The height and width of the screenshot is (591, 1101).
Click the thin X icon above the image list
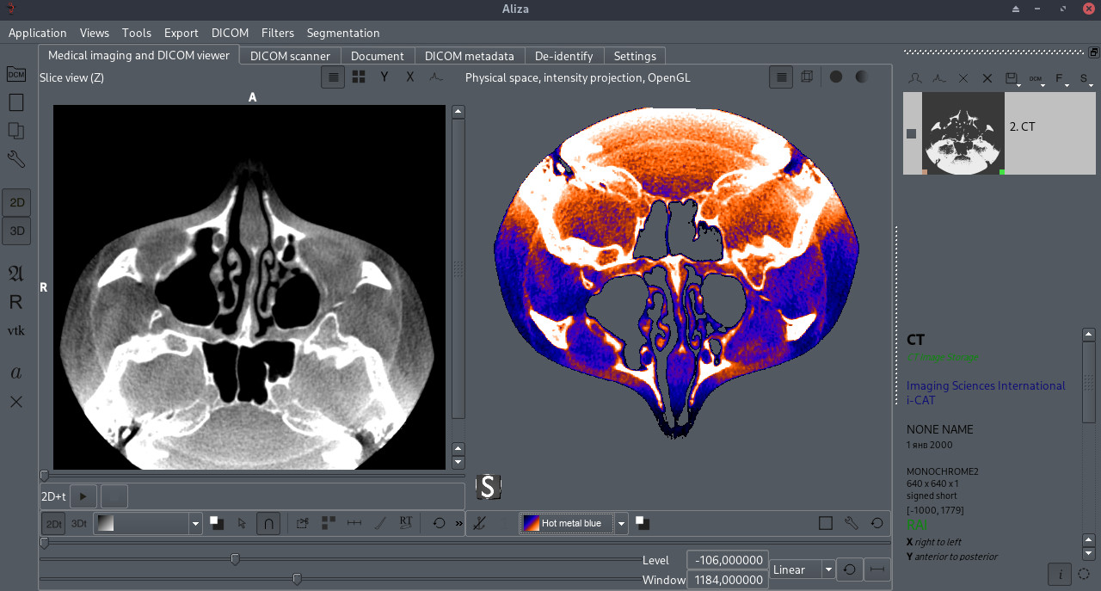point(963,78)
